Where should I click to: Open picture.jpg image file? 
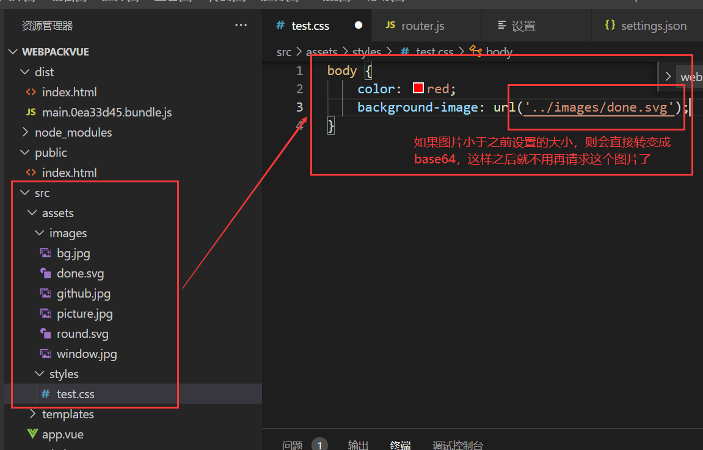tap(84, 314)
